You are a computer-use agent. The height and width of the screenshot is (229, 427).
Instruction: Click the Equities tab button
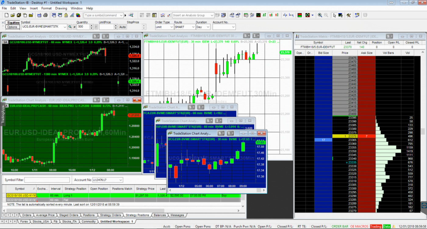(x=13, y=23)
